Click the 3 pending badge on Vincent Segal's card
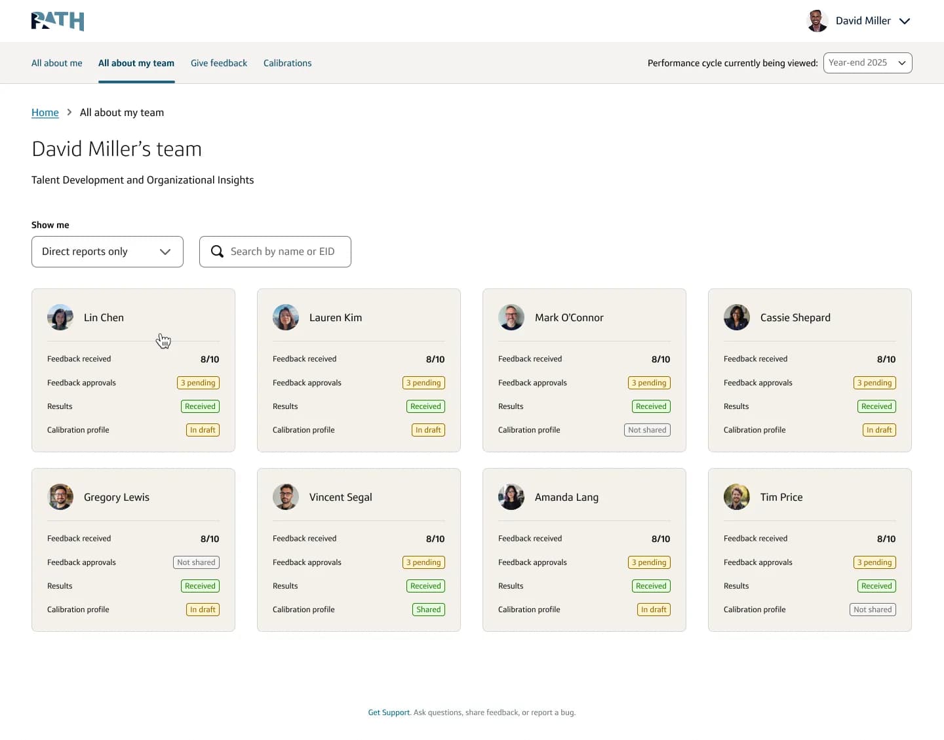Image resolution: width=944 pixels, height=740 pixels. click(x=423, y=562)
